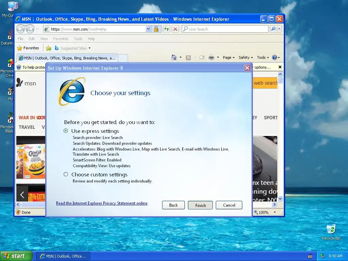Screen dimensions: 348x261
Task: Click the Home page icon in command bar
Action: click(174, 57)
